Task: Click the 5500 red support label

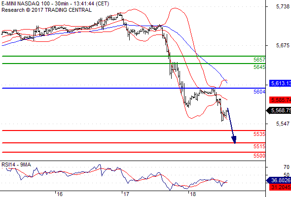Action: 259,156
